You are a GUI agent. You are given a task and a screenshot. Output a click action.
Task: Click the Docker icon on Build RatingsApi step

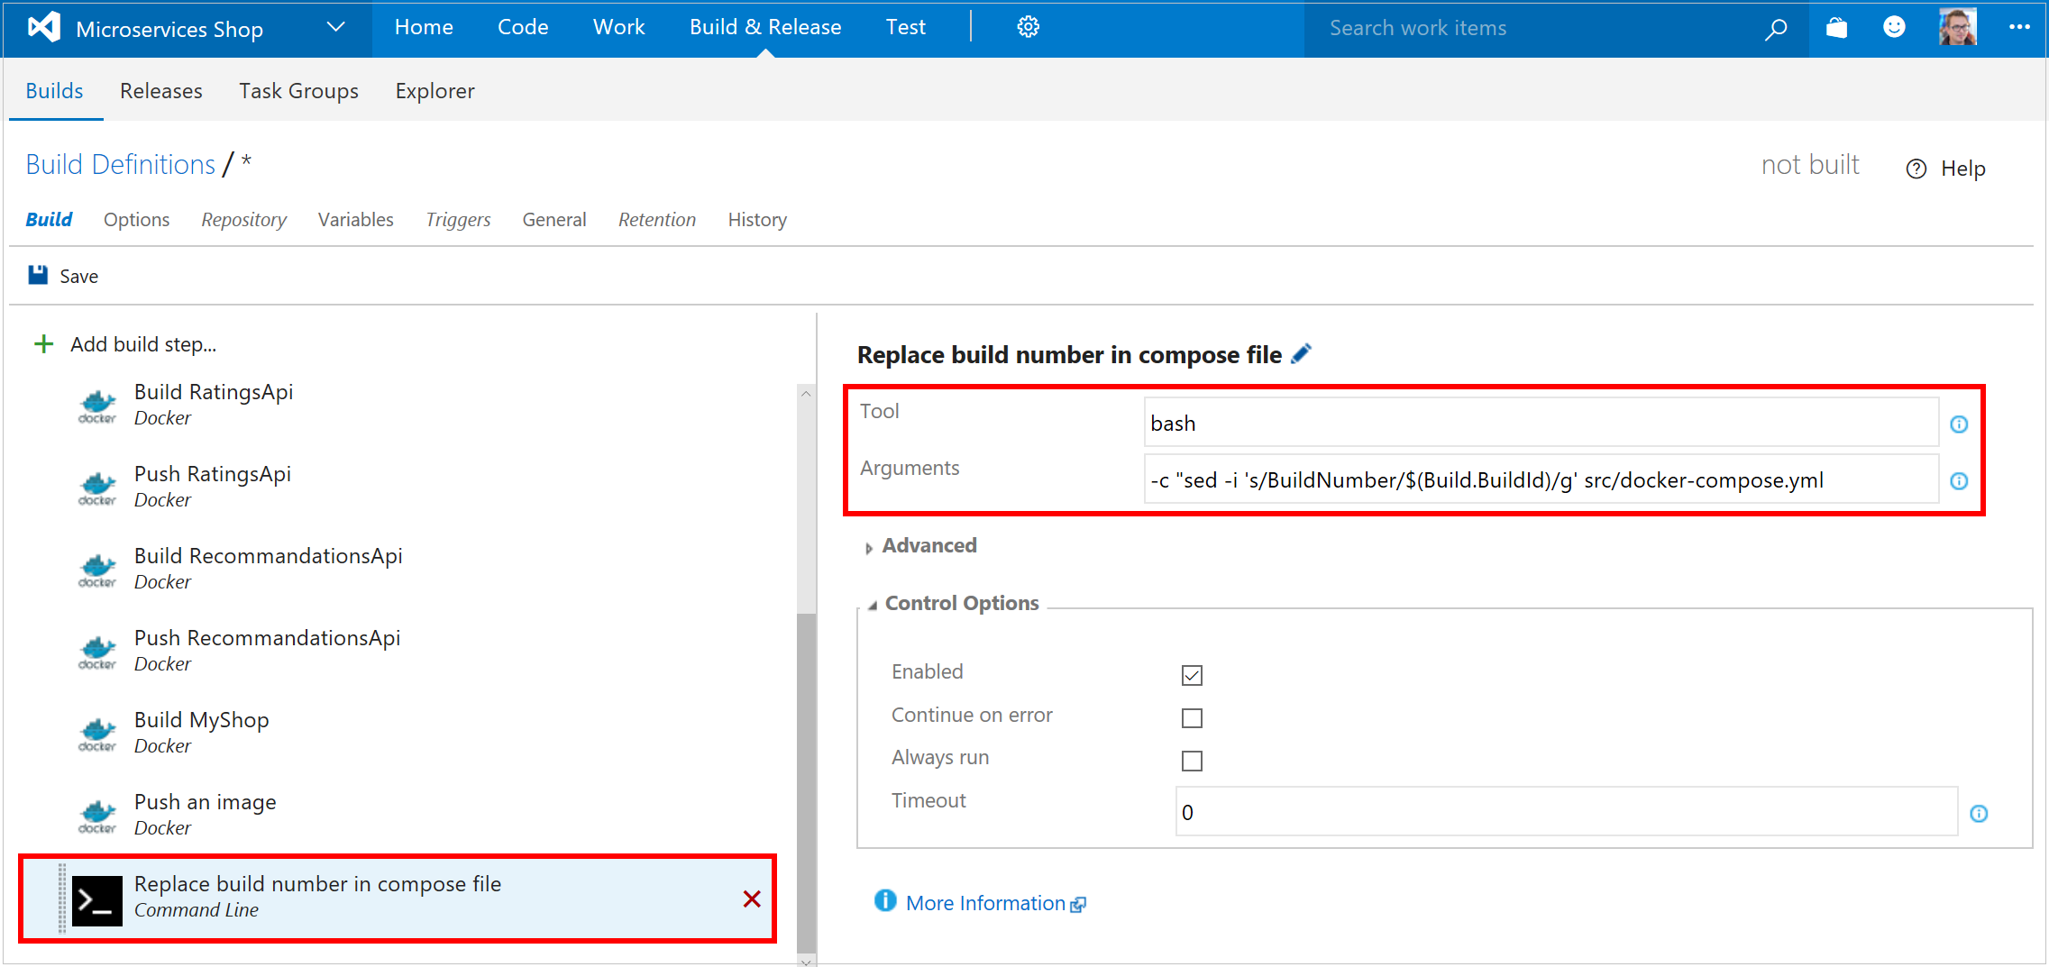pyautogui.click(x=96, y=405)
